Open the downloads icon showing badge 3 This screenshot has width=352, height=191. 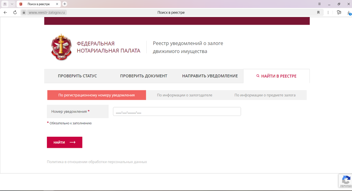(348, 12)
